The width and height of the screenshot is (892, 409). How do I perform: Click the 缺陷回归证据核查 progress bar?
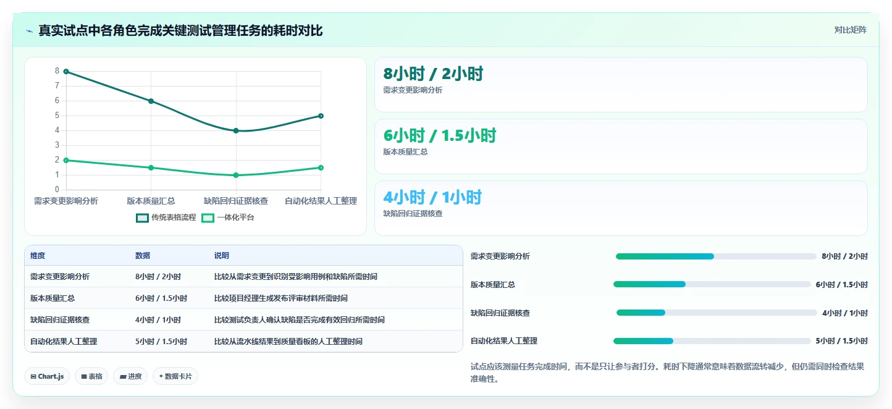tap(717, 313)
